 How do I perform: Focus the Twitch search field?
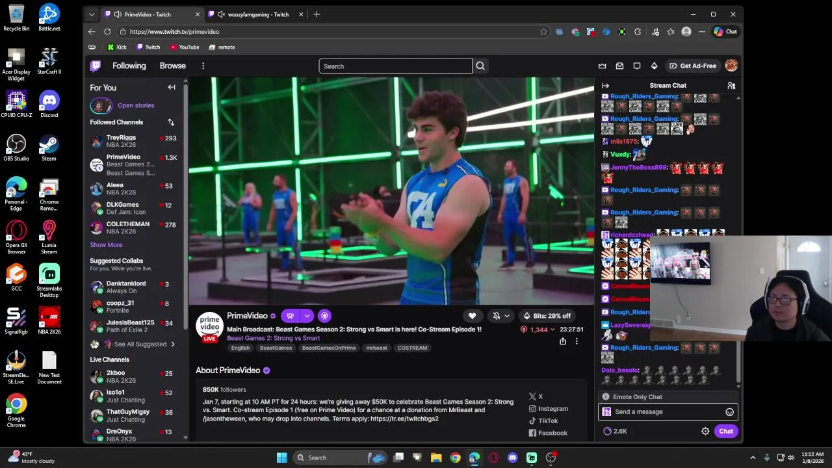(x=395, y=66)
